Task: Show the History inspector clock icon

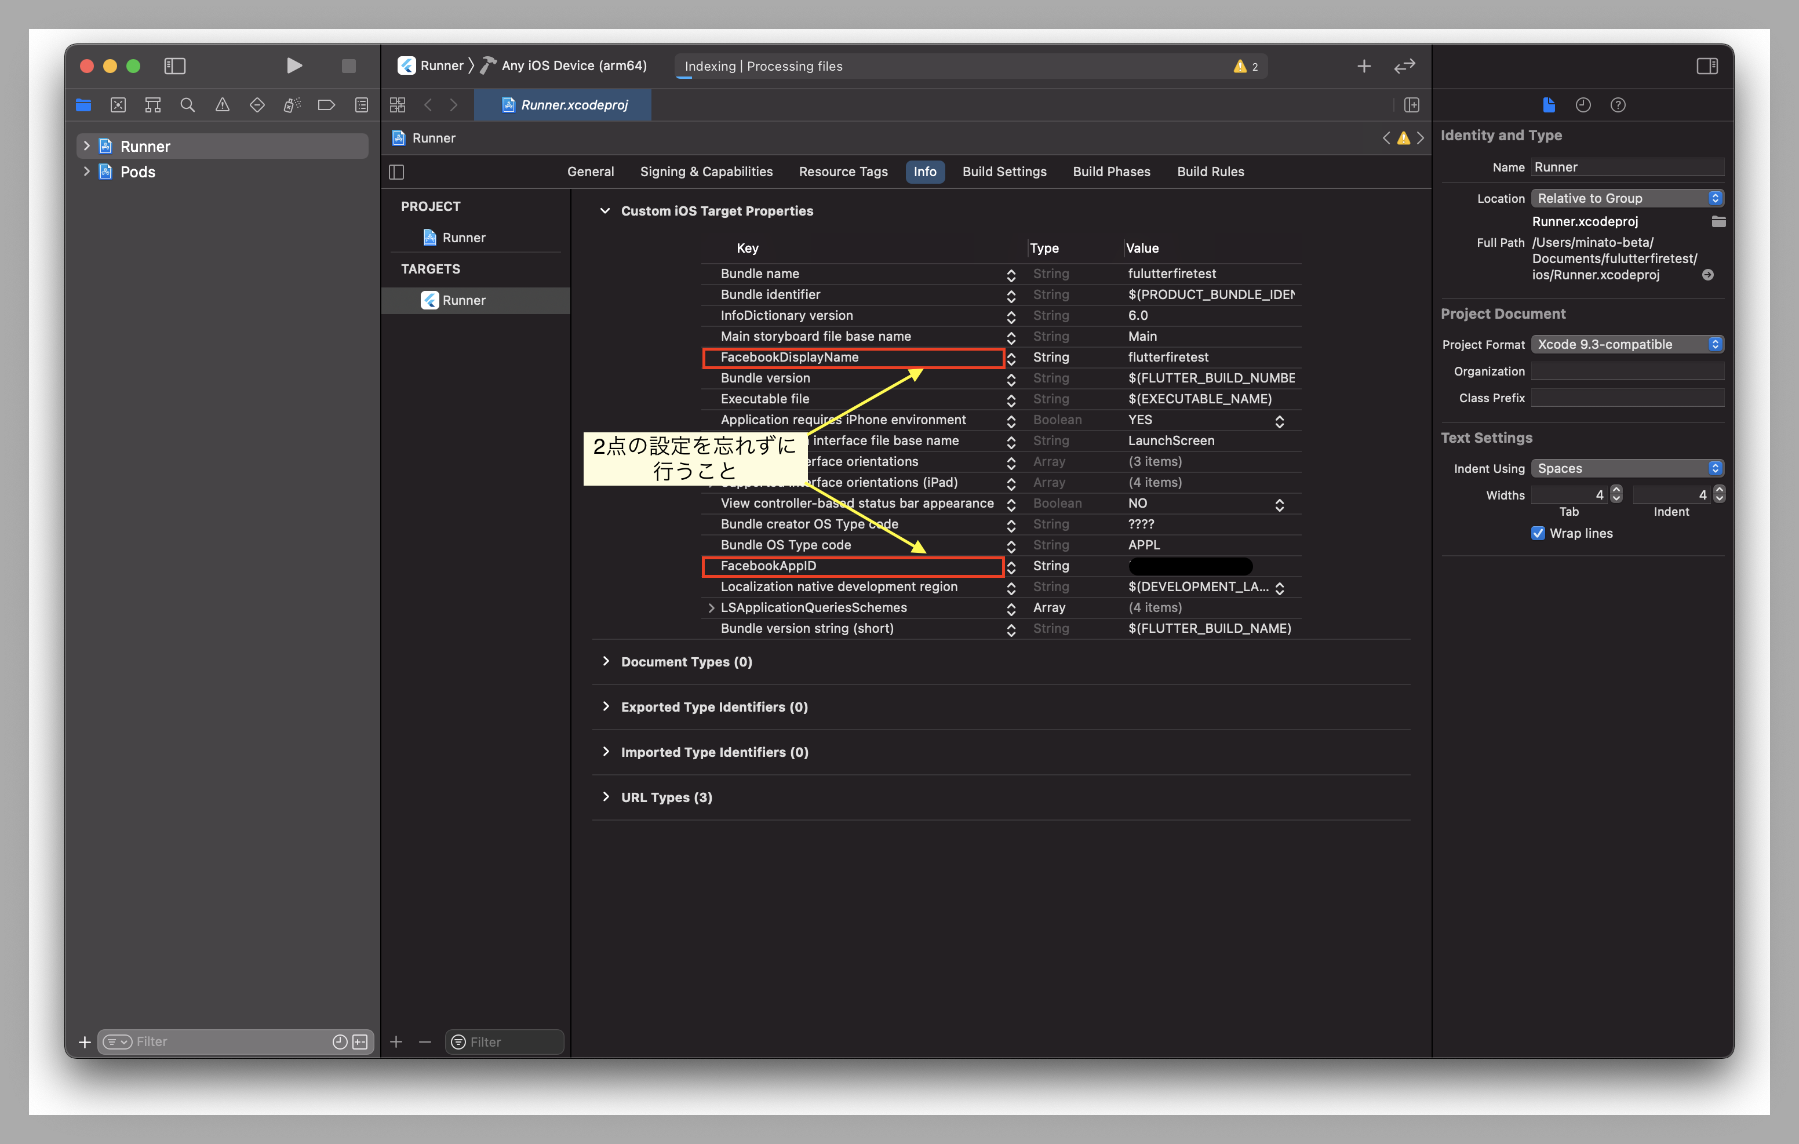Action: [x=1583, y=105]
